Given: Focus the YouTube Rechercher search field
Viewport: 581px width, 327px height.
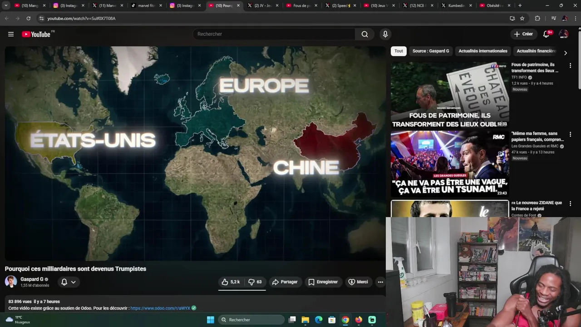Looking at the screenshot, I should pos(274,34).
